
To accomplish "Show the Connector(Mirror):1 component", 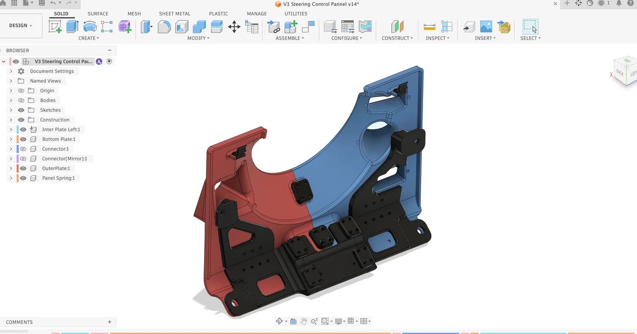I will click(23, 159).
